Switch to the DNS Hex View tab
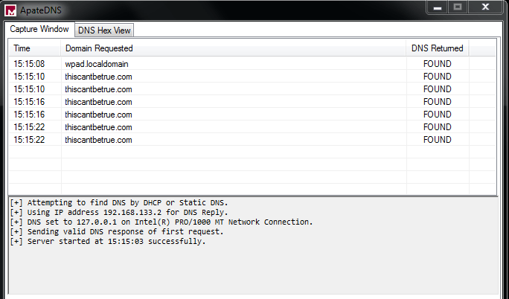The image size is (509, 299). pyautogui.click(x=105, y=30)
